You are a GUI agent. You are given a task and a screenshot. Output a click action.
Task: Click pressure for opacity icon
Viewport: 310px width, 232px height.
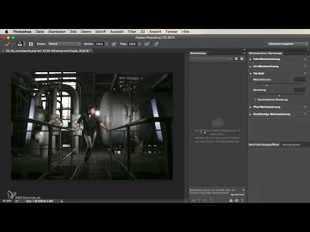click(114, 44)
